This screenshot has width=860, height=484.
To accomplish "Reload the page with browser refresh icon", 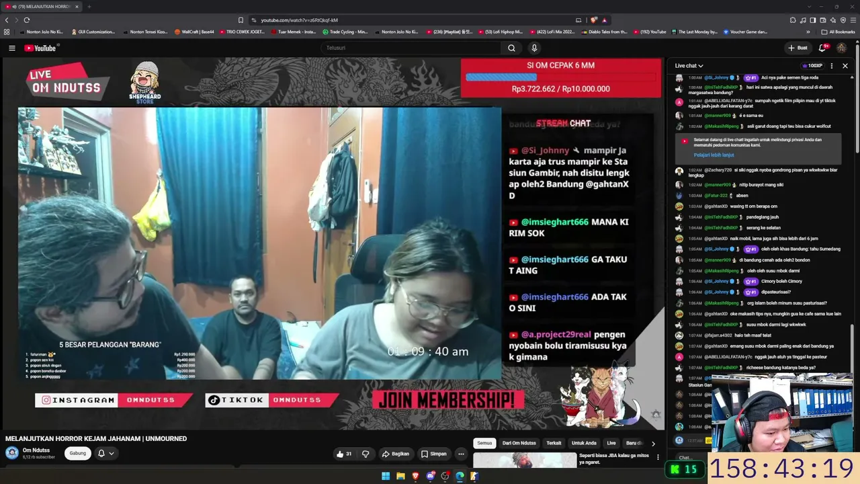I will (x=27, y=20).
